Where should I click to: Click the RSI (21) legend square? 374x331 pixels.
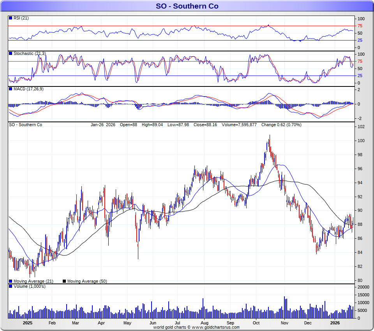coord(11,18)
